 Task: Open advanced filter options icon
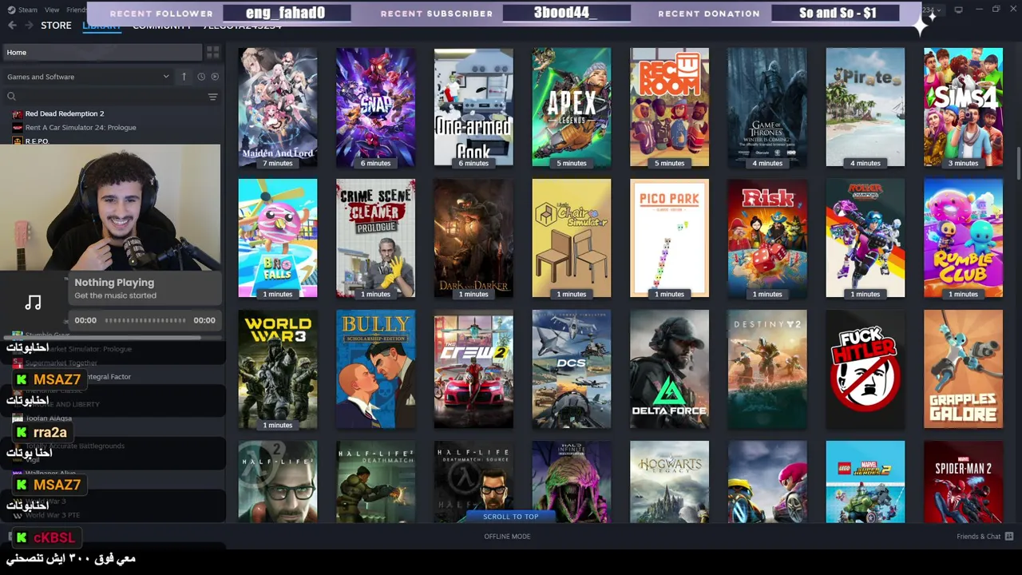(212, 97)
